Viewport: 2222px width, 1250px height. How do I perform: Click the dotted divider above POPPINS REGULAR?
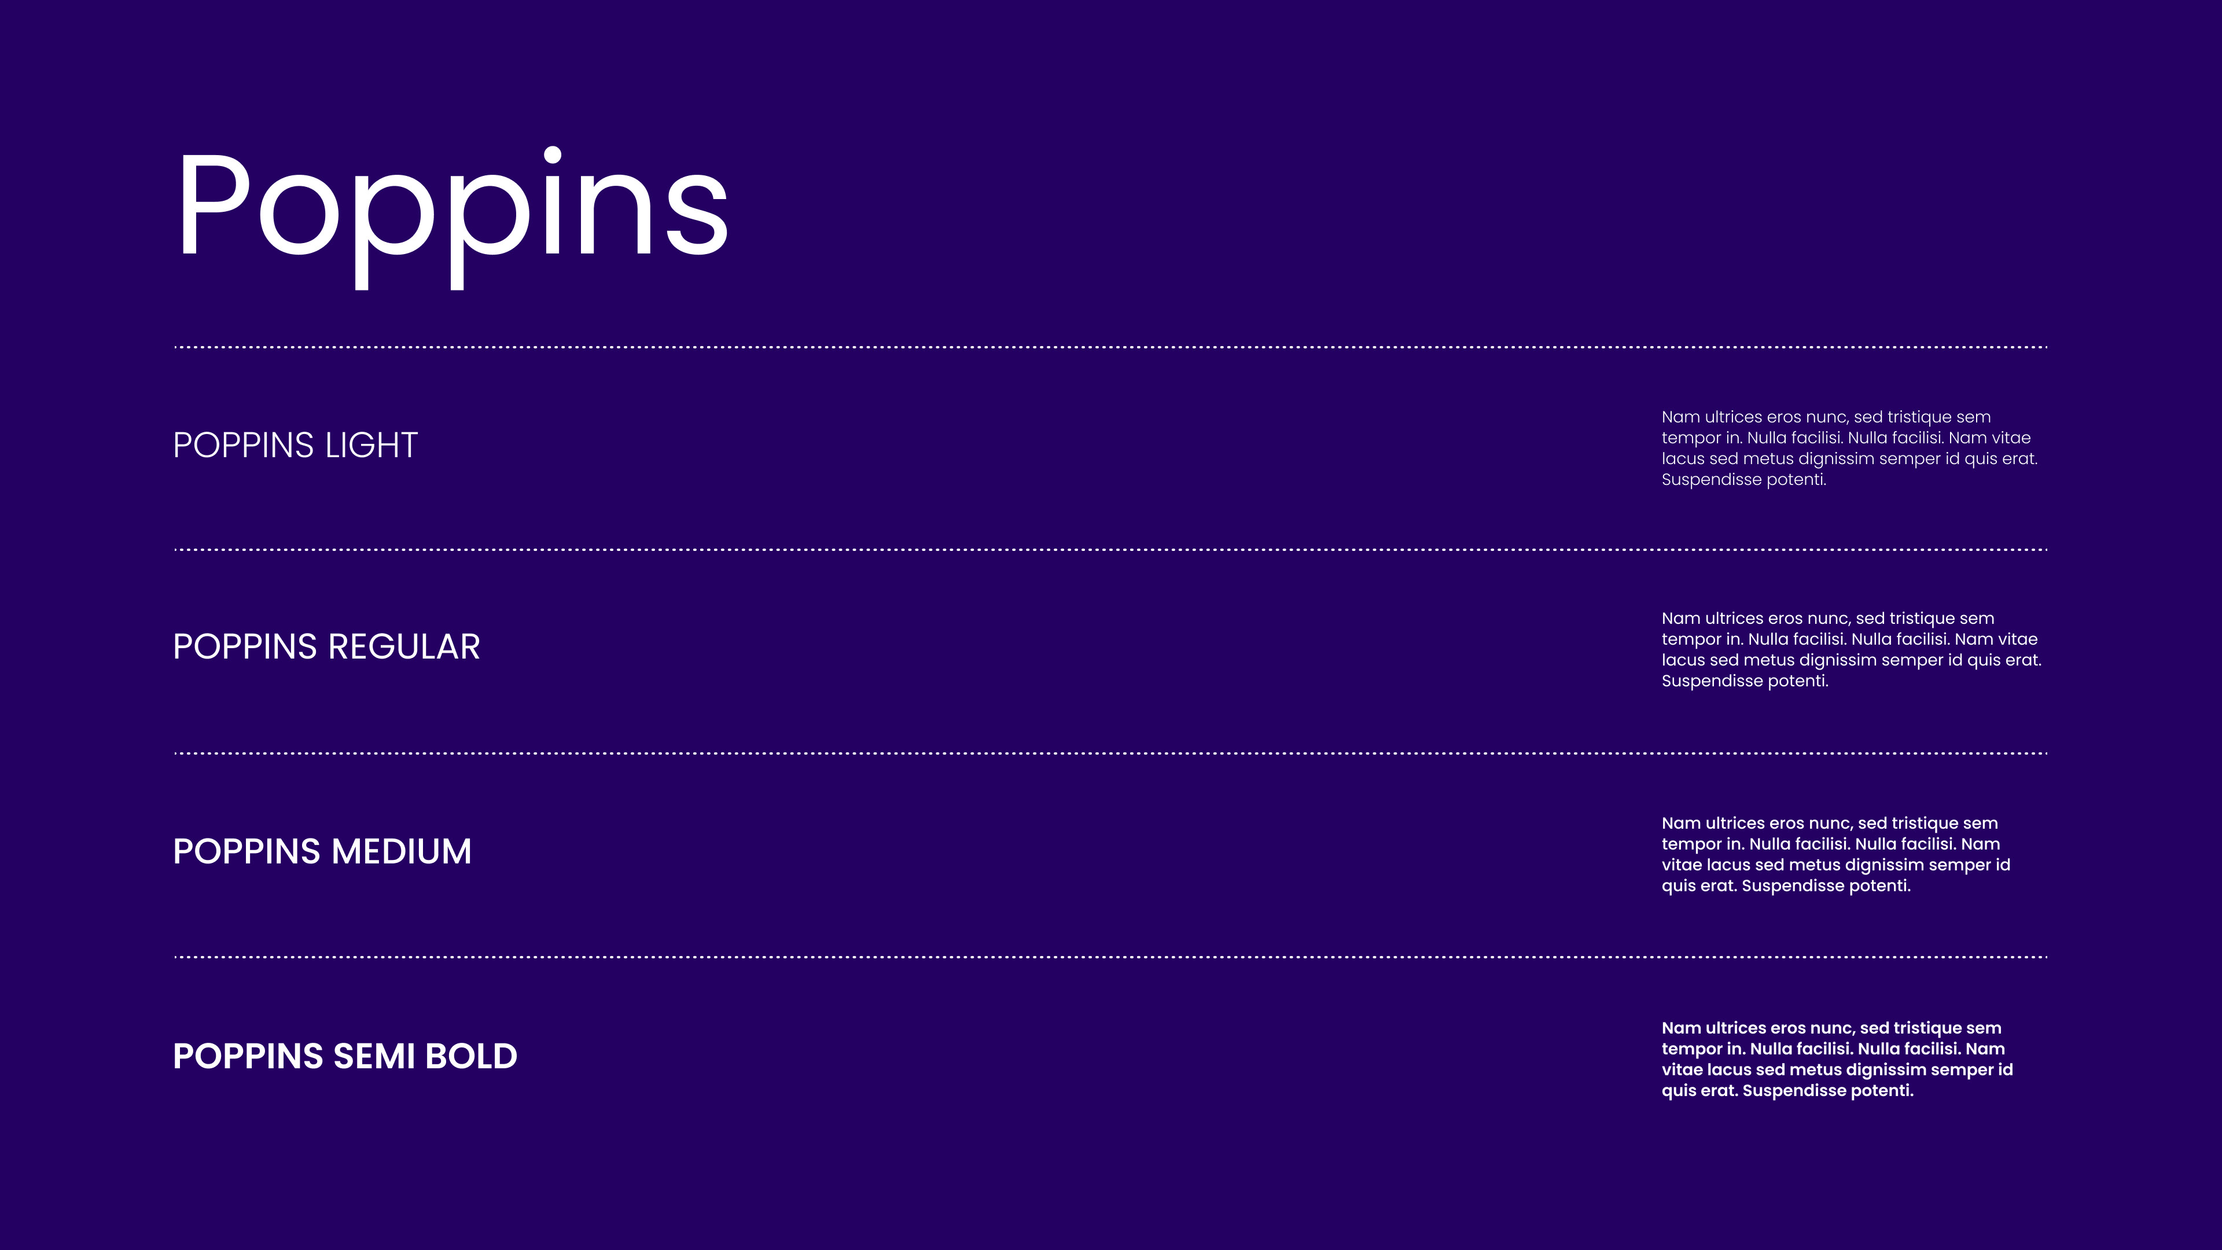1111,550
